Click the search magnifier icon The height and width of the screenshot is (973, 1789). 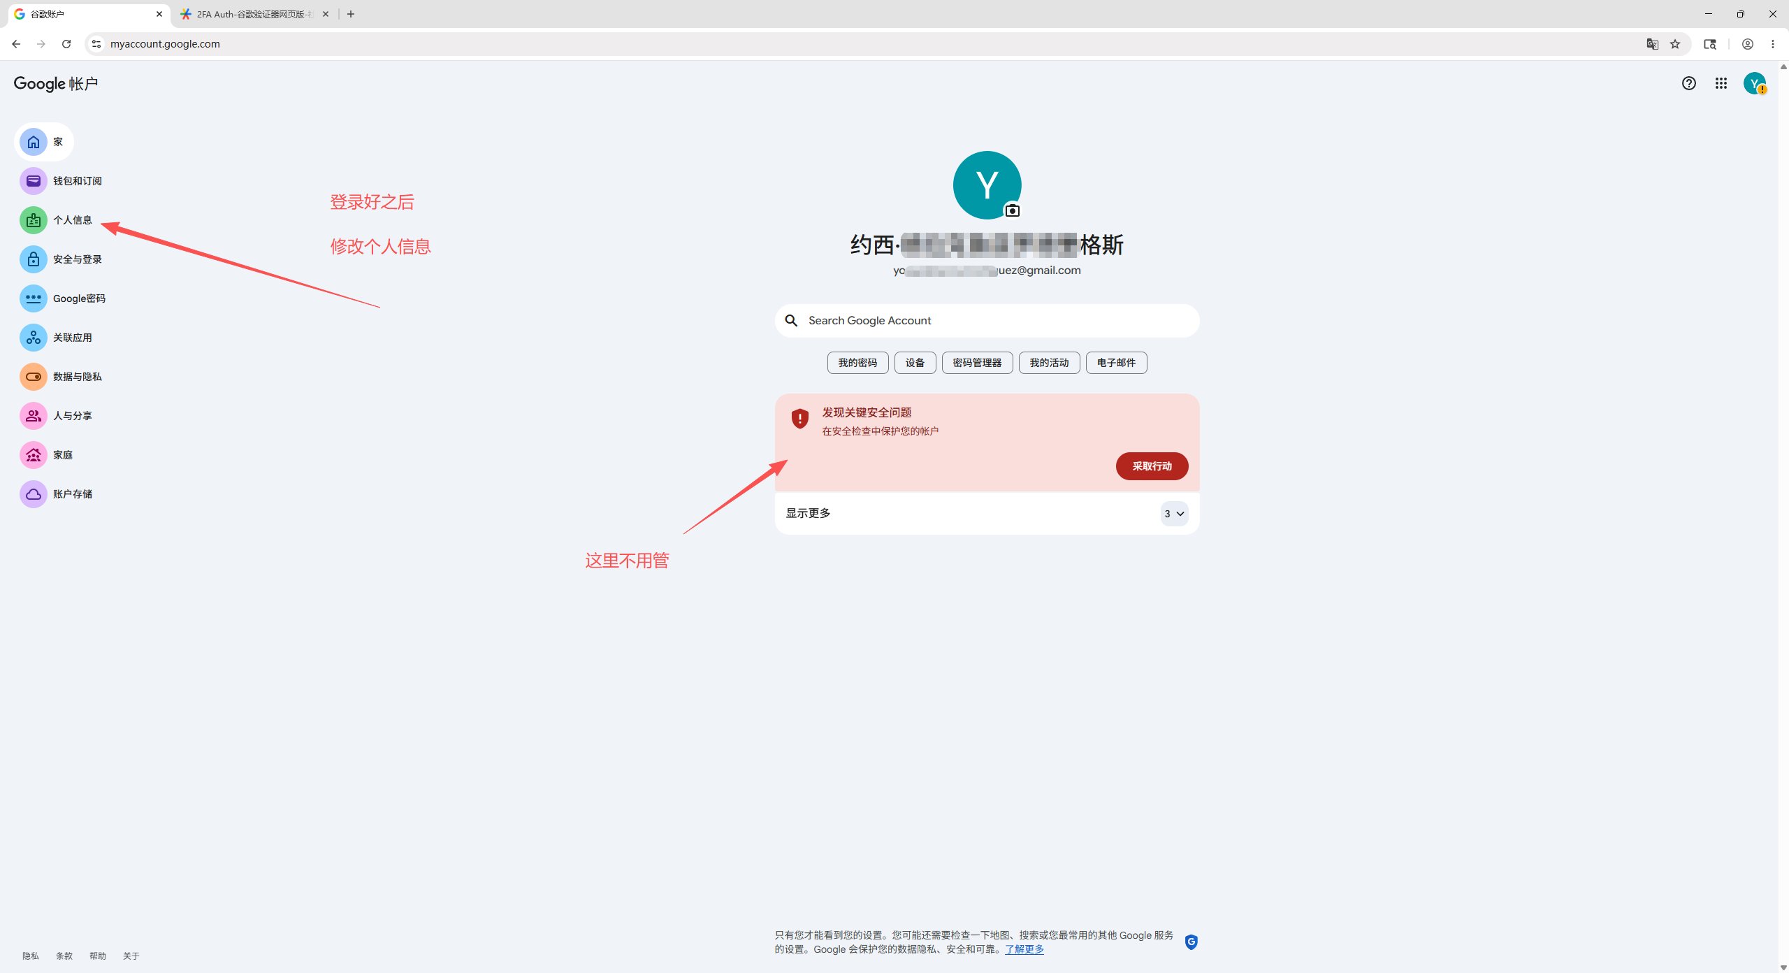pos(791,321)
